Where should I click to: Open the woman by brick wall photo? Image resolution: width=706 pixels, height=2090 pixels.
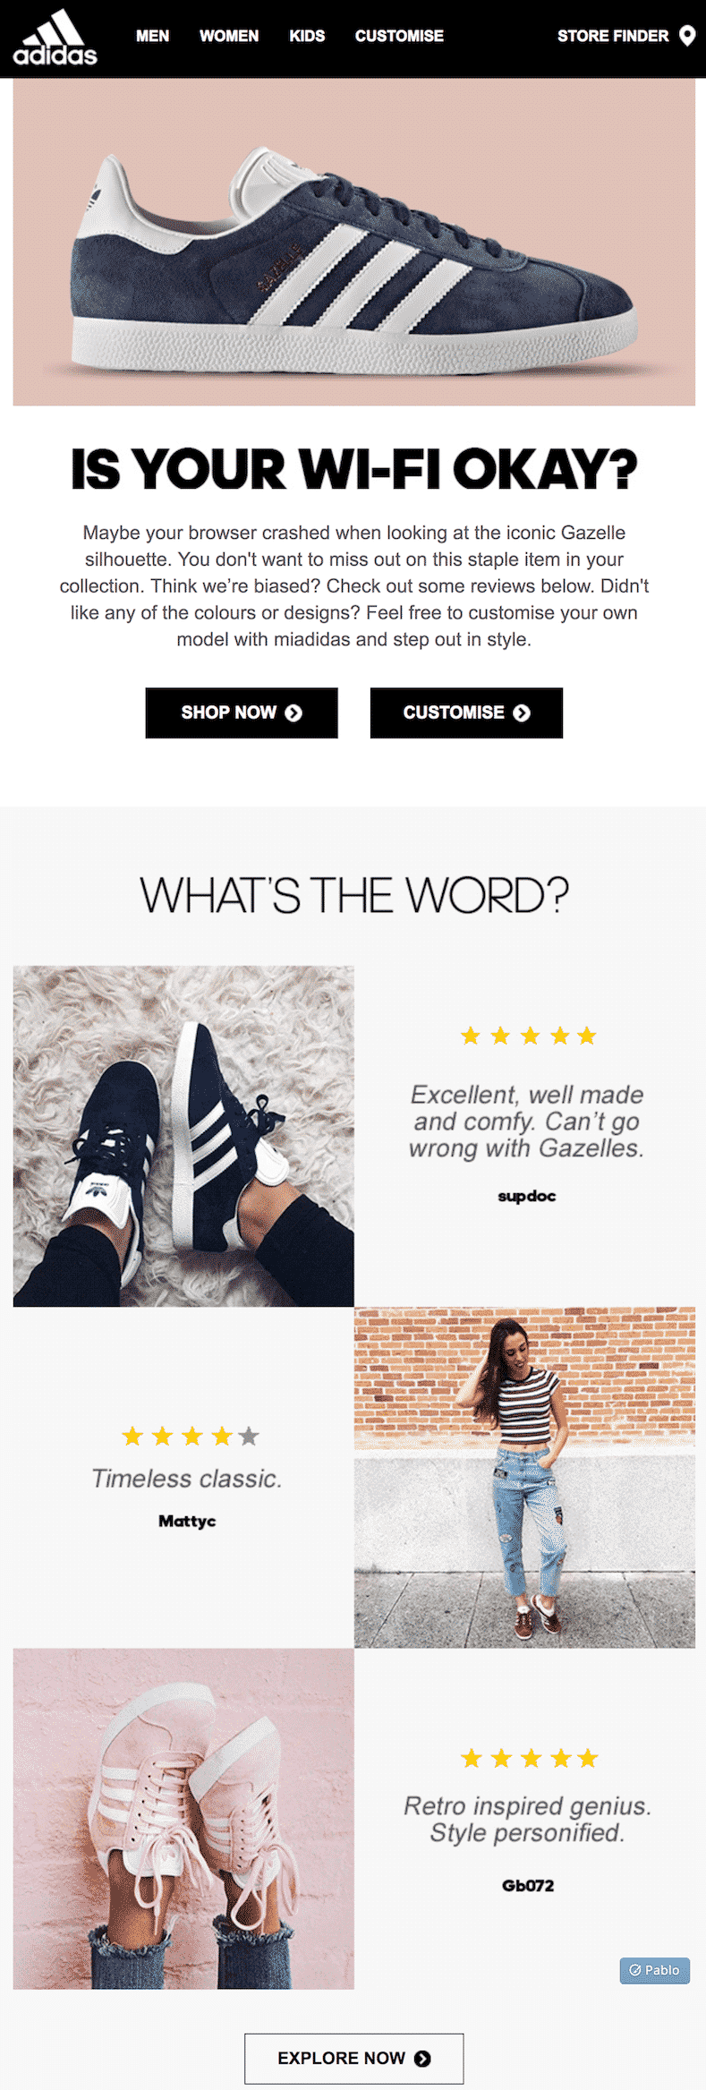coord(524,1477)
